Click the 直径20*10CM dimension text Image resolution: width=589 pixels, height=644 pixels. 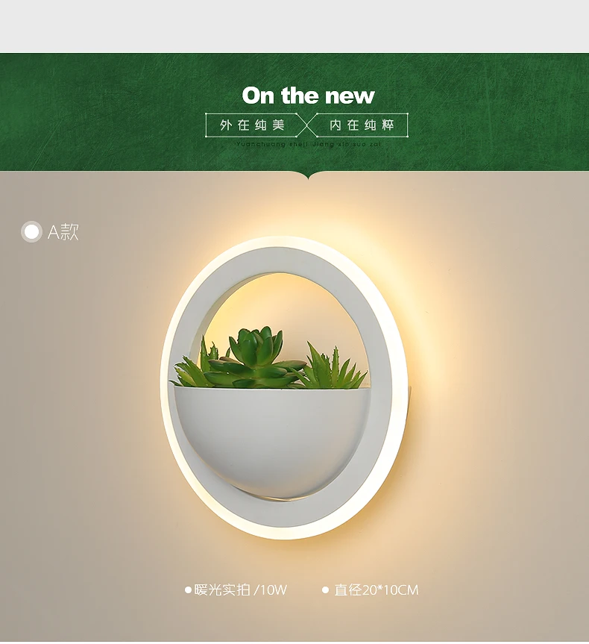pos(377,590)
